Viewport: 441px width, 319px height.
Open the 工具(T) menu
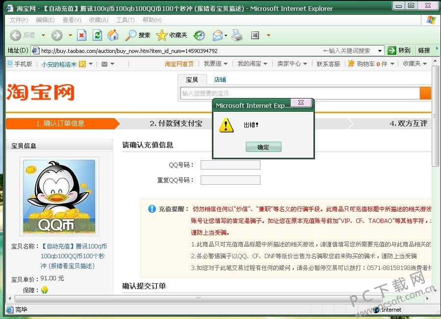[x=126, y=20]
